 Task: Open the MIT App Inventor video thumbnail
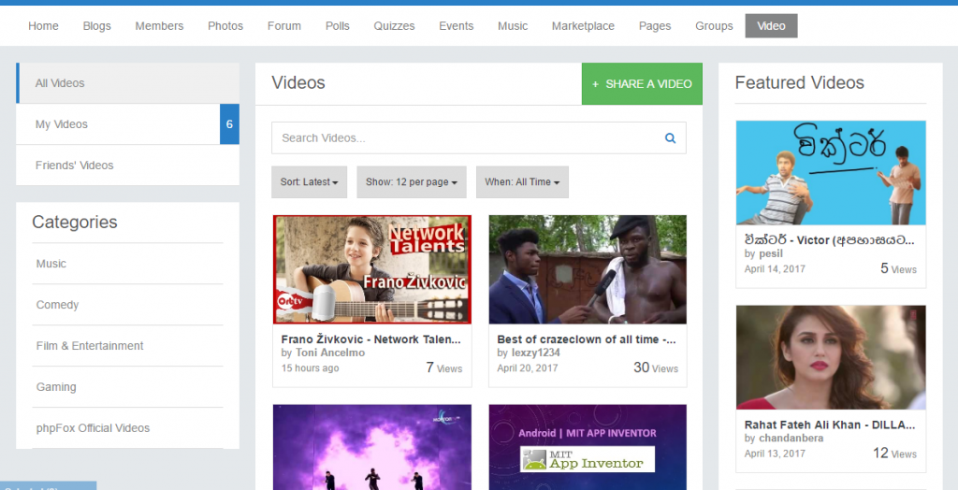pyautogui.click(x=588, y=447)
